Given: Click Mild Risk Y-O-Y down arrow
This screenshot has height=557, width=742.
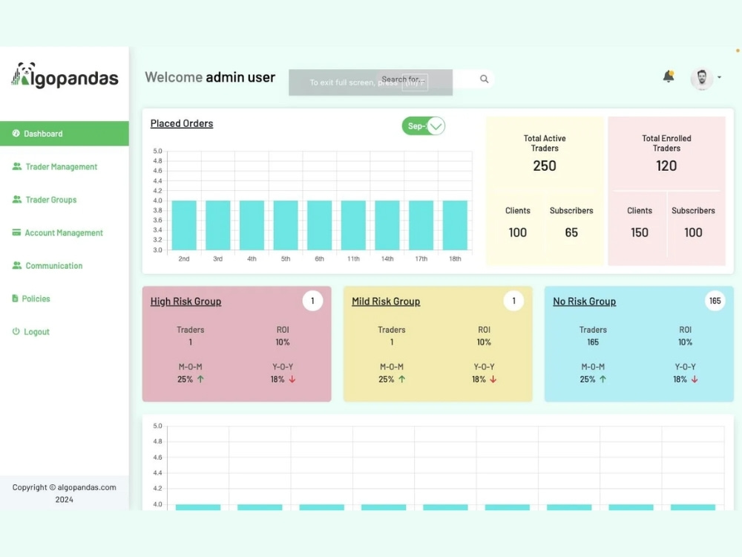Looking at the screenshot, I should coord(493,379).
